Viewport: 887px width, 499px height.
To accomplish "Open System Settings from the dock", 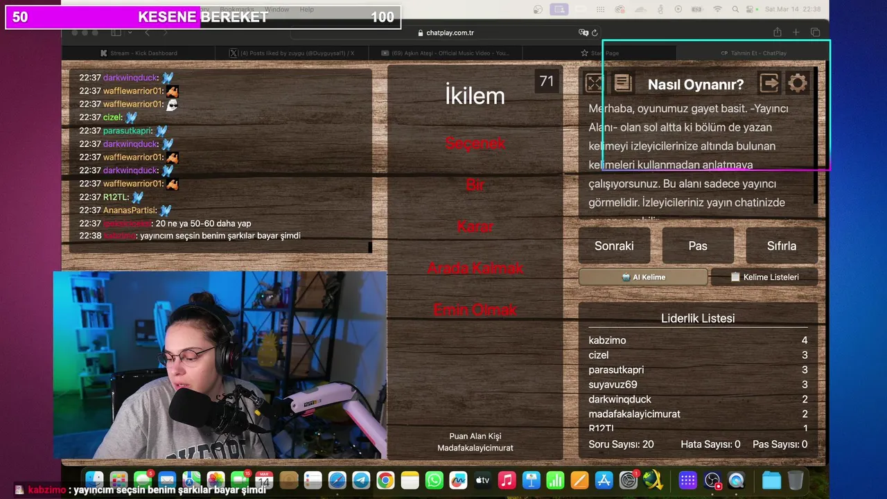I will pyautogui.click(x=629, y=480).
